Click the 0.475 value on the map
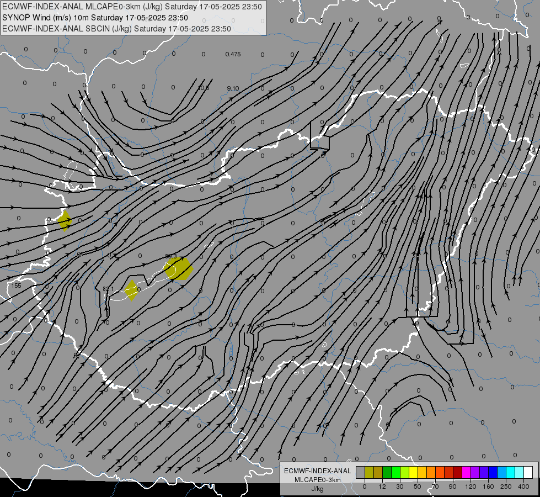The height and width of the screenshot is (497, 540). [x=233, y=54]
